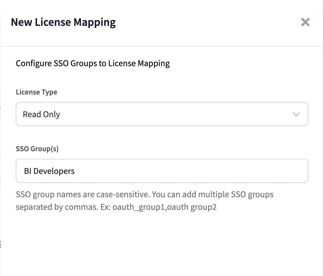
Task: Click the SSO Group(s) field label
Action: click(x=37, y=149)
